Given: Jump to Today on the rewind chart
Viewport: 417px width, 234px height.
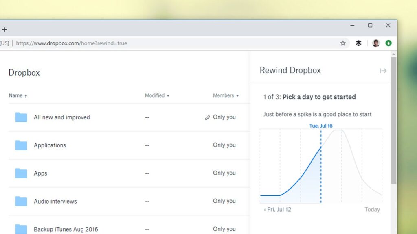Looking at the screenshot, I should [372, 210].
